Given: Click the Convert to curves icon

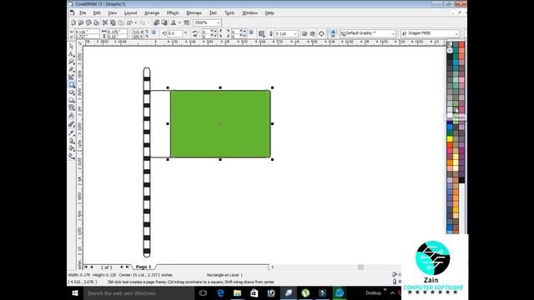Looking at the screenshot, I should click(321, 33).
